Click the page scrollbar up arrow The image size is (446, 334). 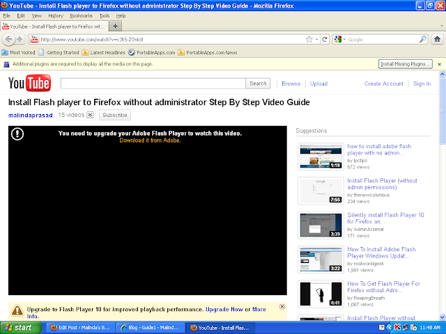coord(442,74)
